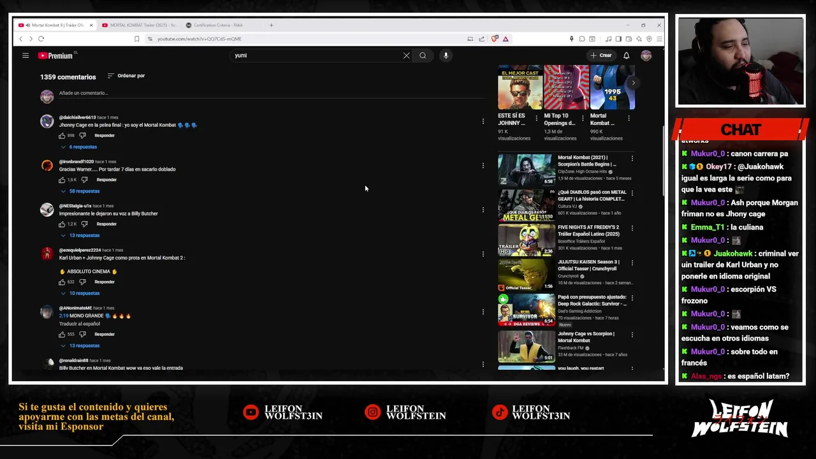Open 'Johnny Cage vs Scorpion' video title
816x459 pixels.
pos(586,337)
